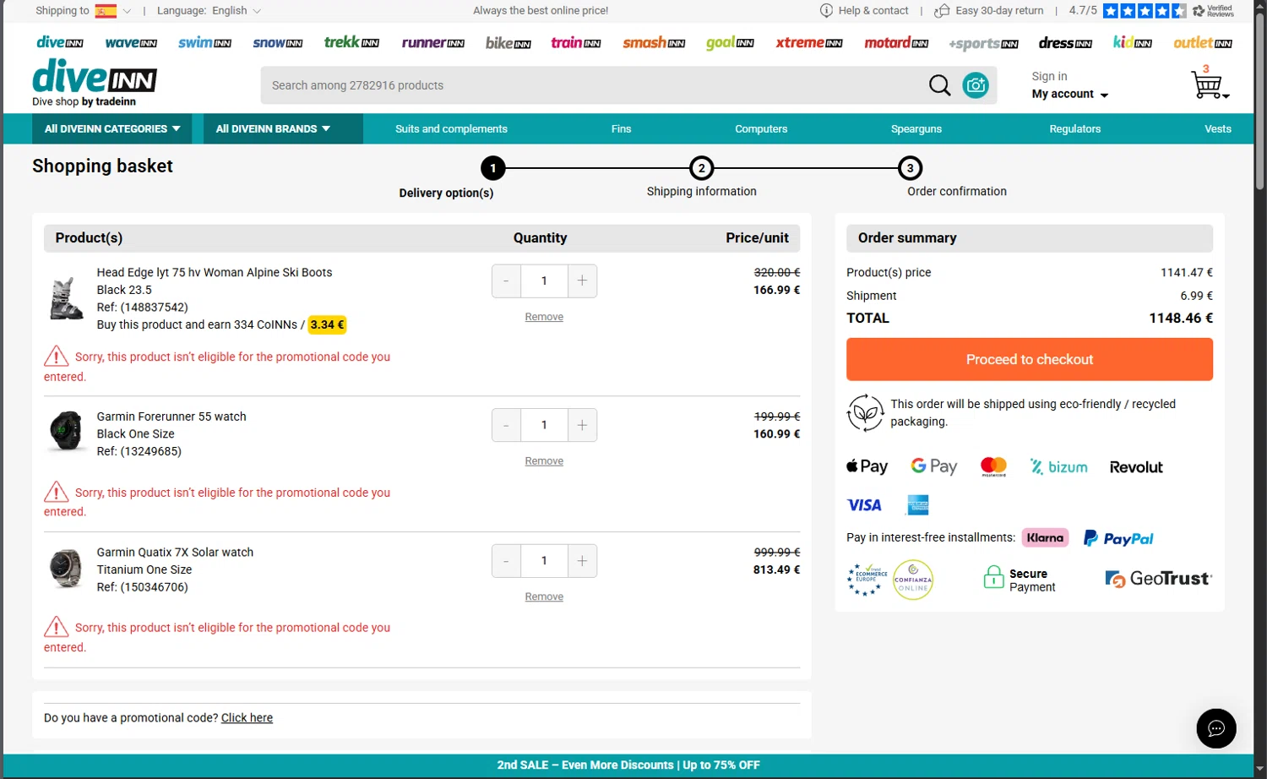Click the Garmin Forerunner 55 thumbnail

(66, 431)
